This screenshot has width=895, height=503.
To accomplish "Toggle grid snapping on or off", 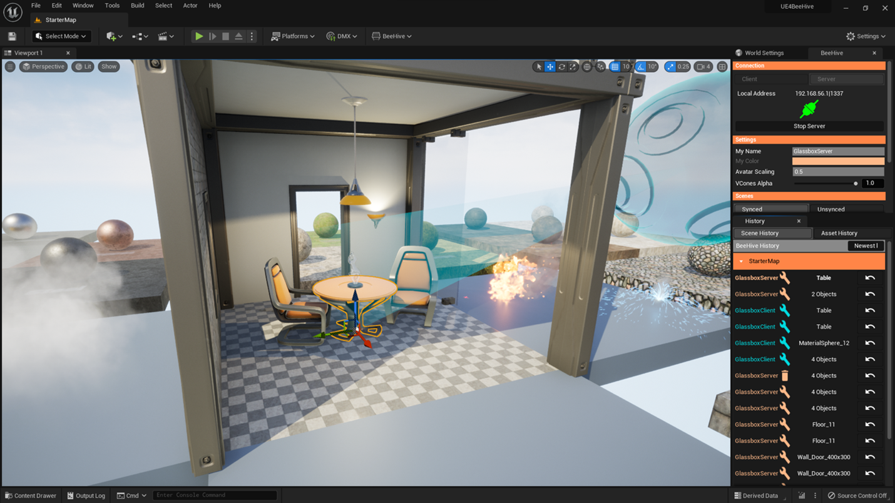I will (x=615, y=67).
